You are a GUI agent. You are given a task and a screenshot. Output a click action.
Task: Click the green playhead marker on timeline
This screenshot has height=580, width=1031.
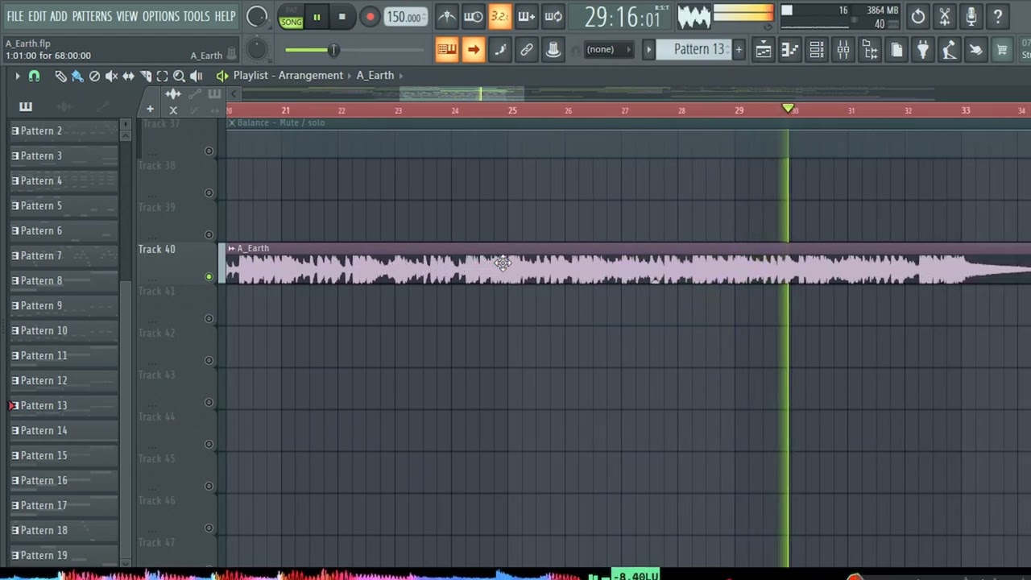(x=788, y=109)
